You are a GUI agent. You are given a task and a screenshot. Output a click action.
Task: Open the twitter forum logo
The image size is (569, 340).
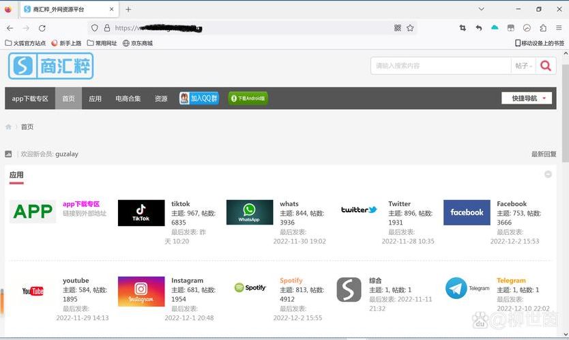[x=359, y=210]
